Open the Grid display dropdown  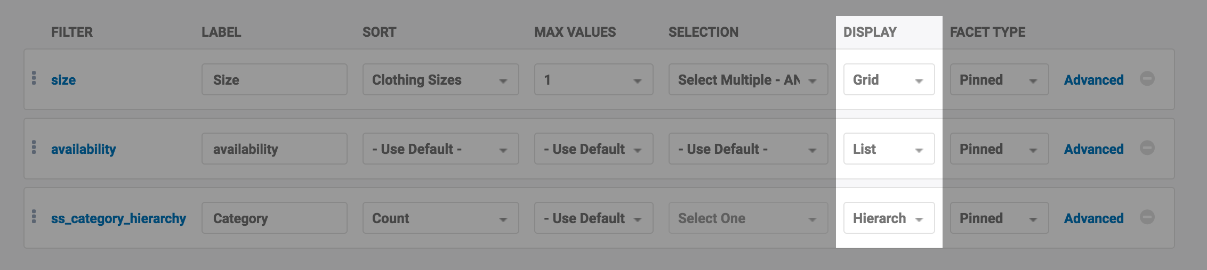click(889, 80)
